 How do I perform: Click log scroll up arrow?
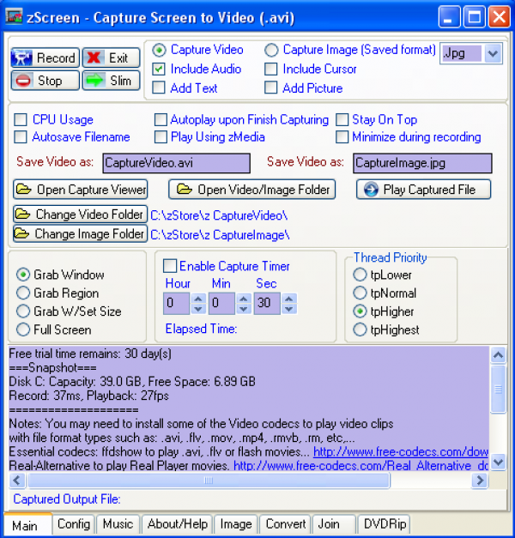pos(498,355)
